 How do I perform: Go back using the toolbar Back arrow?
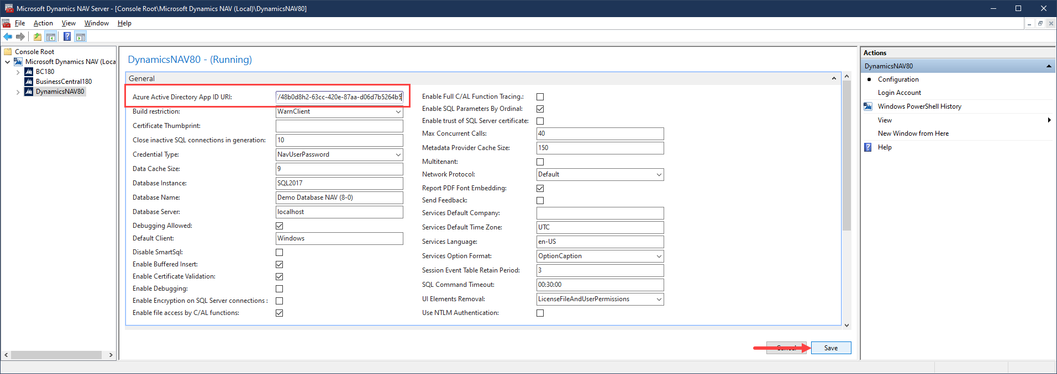tap(8, 37)
